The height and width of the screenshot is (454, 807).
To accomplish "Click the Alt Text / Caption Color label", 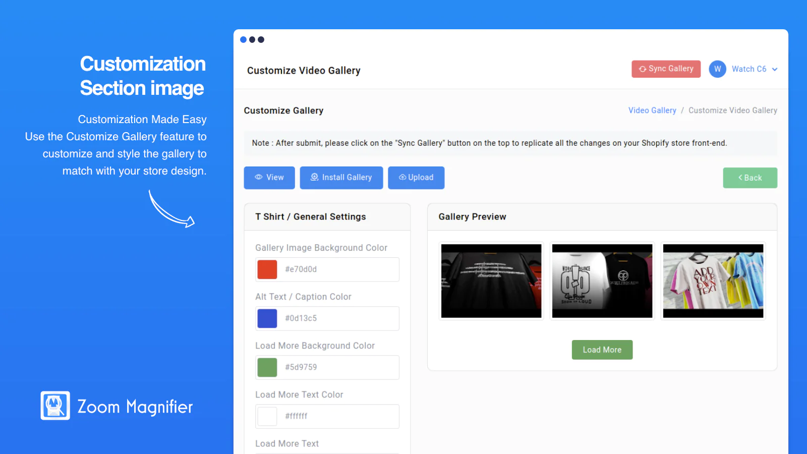I will click(303, 297).
